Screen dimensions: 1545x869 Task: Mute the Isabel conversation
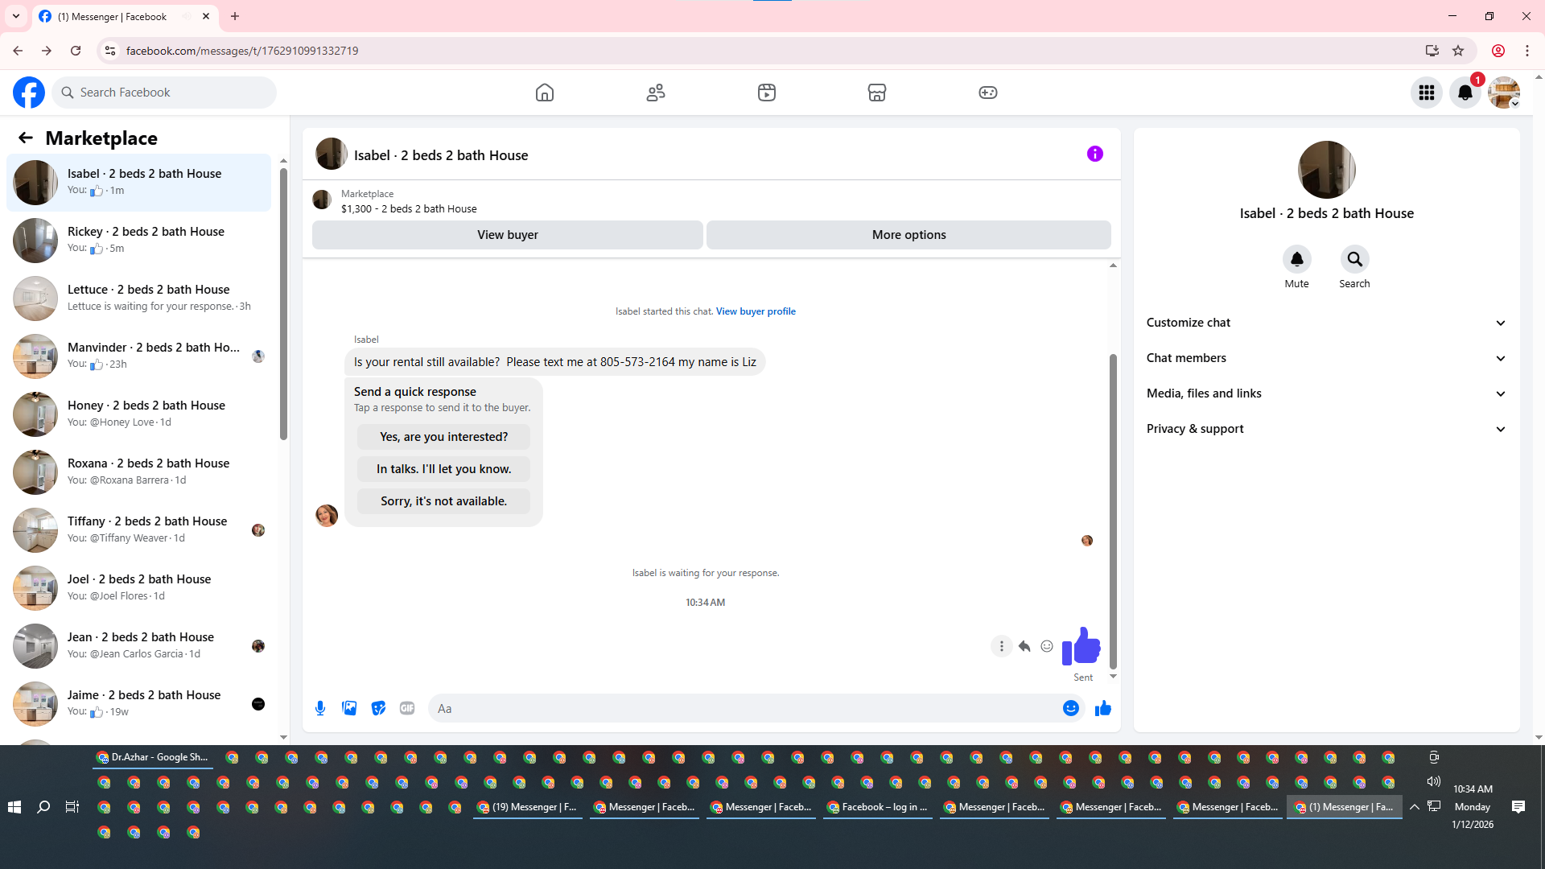(x=1296, y=259)
